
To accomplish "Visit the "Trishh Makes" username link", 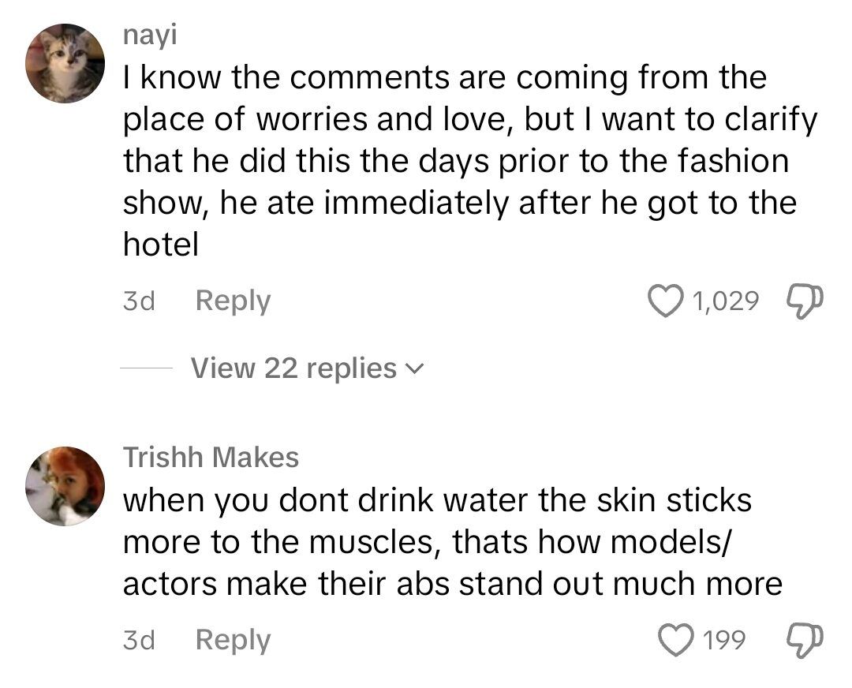I will (x=211, y=457).
